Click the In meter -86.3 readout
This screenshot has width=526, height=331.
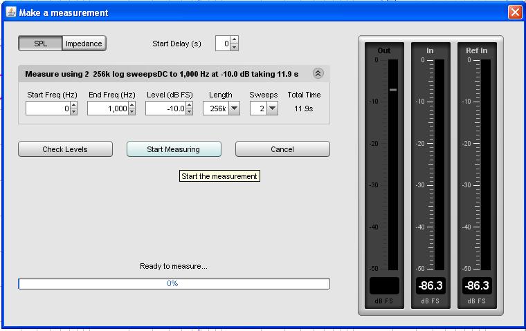click(430, 286)
